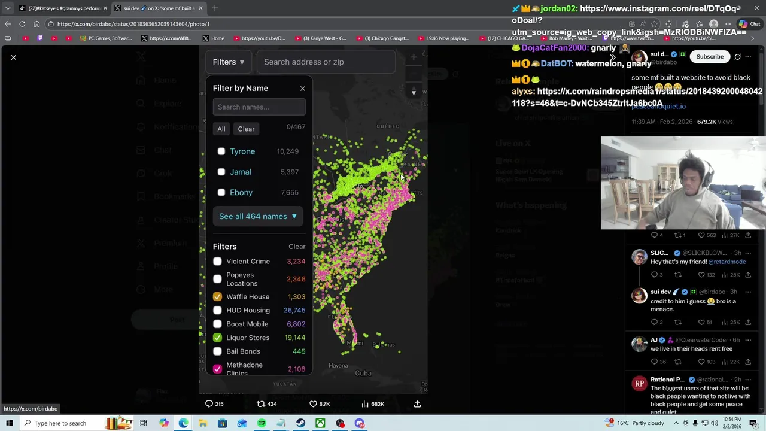Launch Steam from the taskbar
Viewport: 766px width, 431px height.
pyautogui.click(x=300, y=423)
